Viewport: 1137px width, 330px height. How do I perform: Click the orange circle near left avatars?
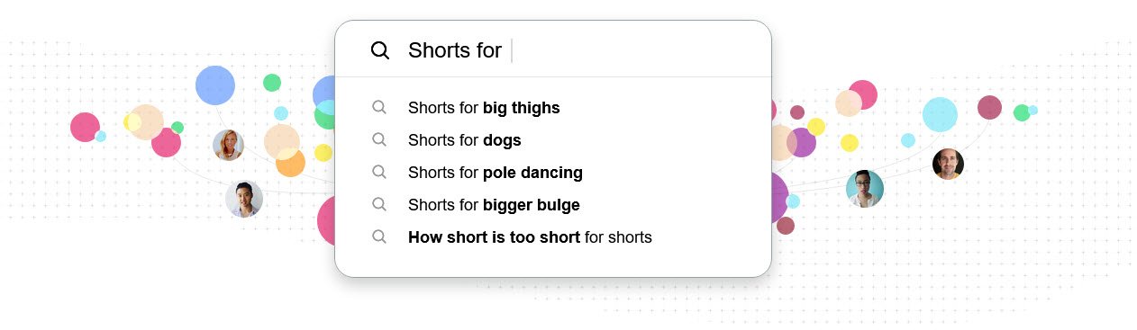click(290, 163)
